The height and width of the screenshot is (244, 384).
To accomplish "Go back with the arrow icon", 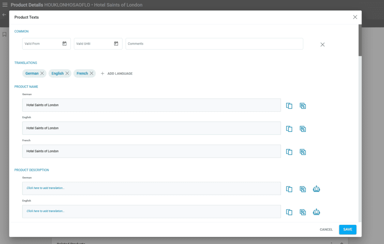I will (4, 15).
